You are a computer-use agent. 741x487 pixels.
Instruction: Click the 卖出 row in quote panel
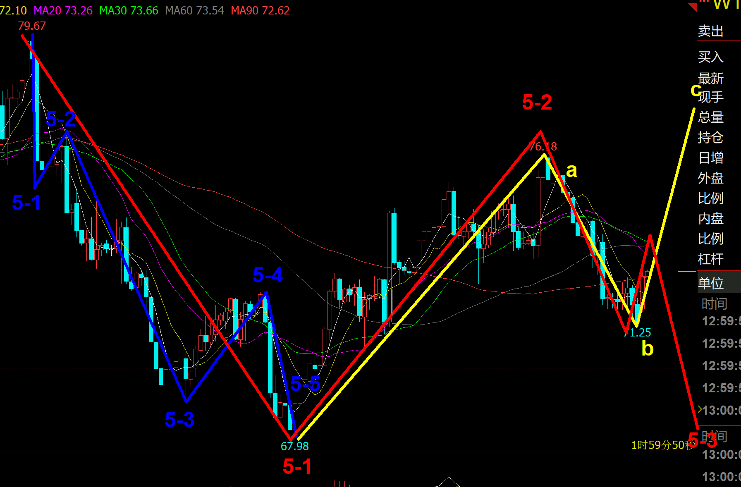719,31
